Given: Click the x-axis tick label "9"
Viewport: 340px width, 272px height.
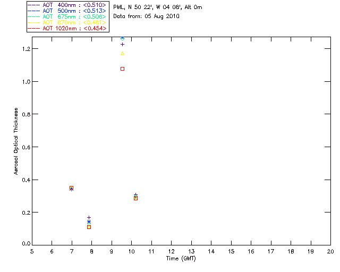Looking at the screenshot, I should tap(112, 251).
